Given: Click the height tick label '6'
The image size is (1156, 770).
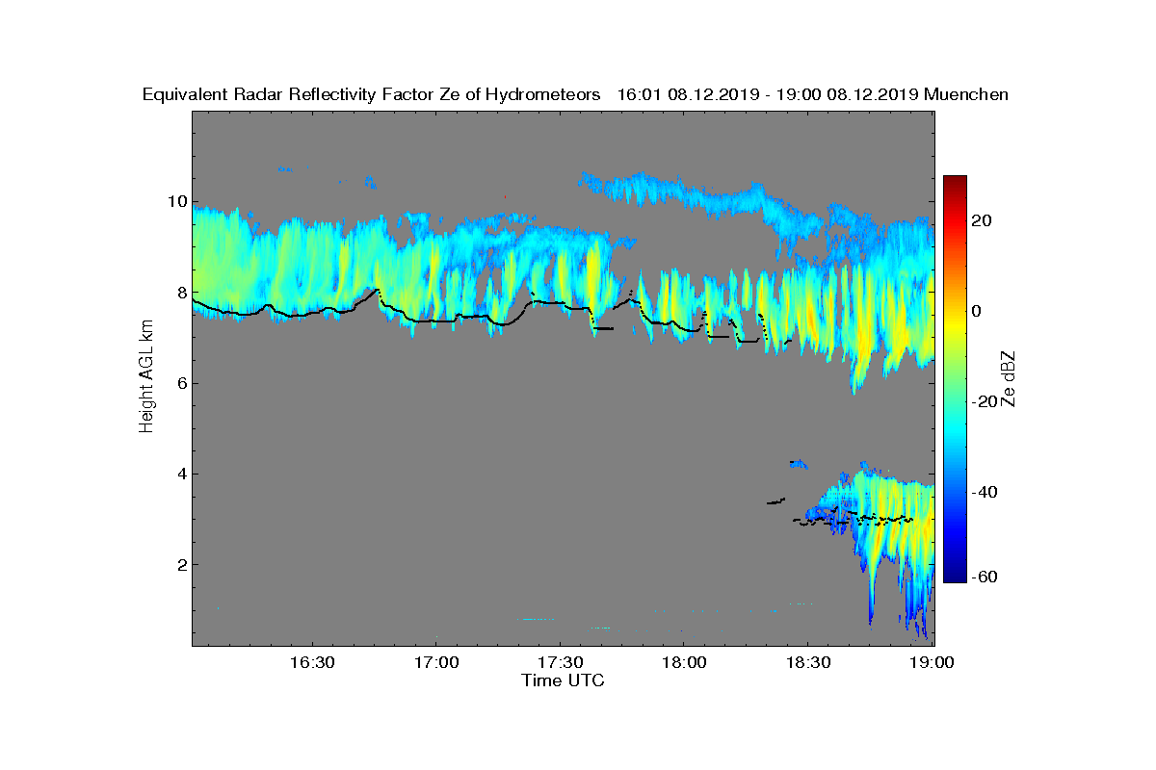Looking at the screenshot, I should tap(180, 383).
